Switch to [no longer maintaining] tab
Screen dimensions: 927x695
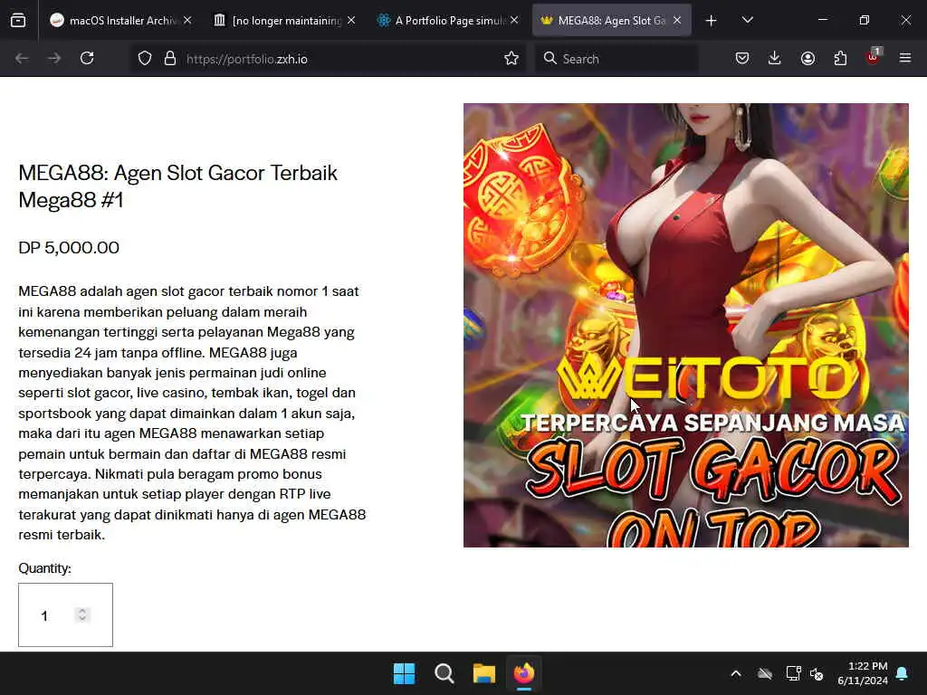point(285,21)
